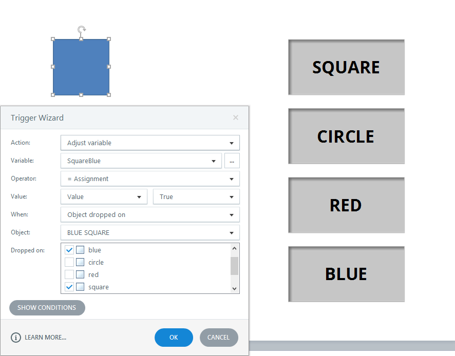Click the shape icon next to square
455x356 pixels.
pos(80,287)
